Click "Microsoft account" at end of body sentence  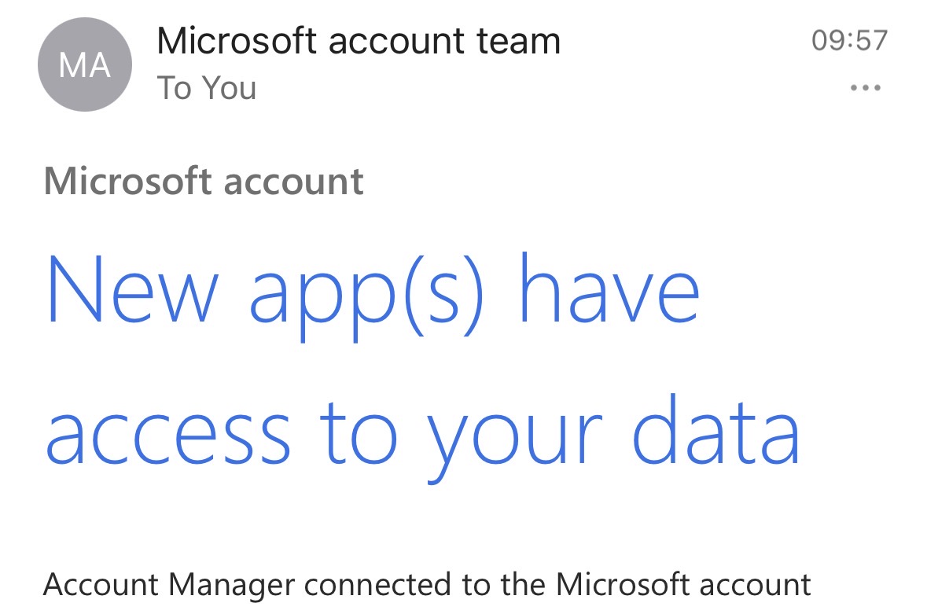[x=682, y=584]
